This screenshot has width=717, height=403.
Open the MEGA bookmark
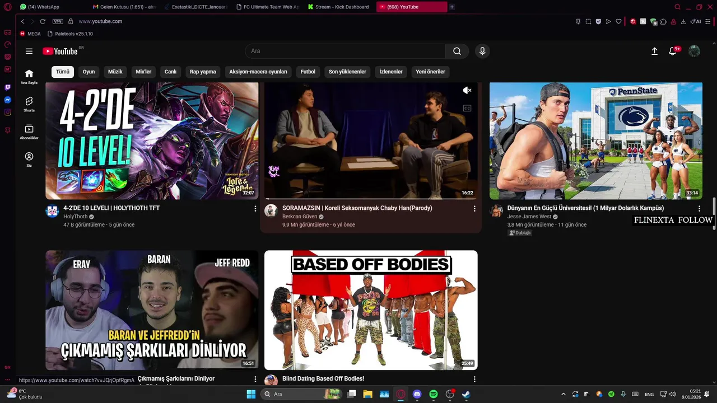pos(30,34)
